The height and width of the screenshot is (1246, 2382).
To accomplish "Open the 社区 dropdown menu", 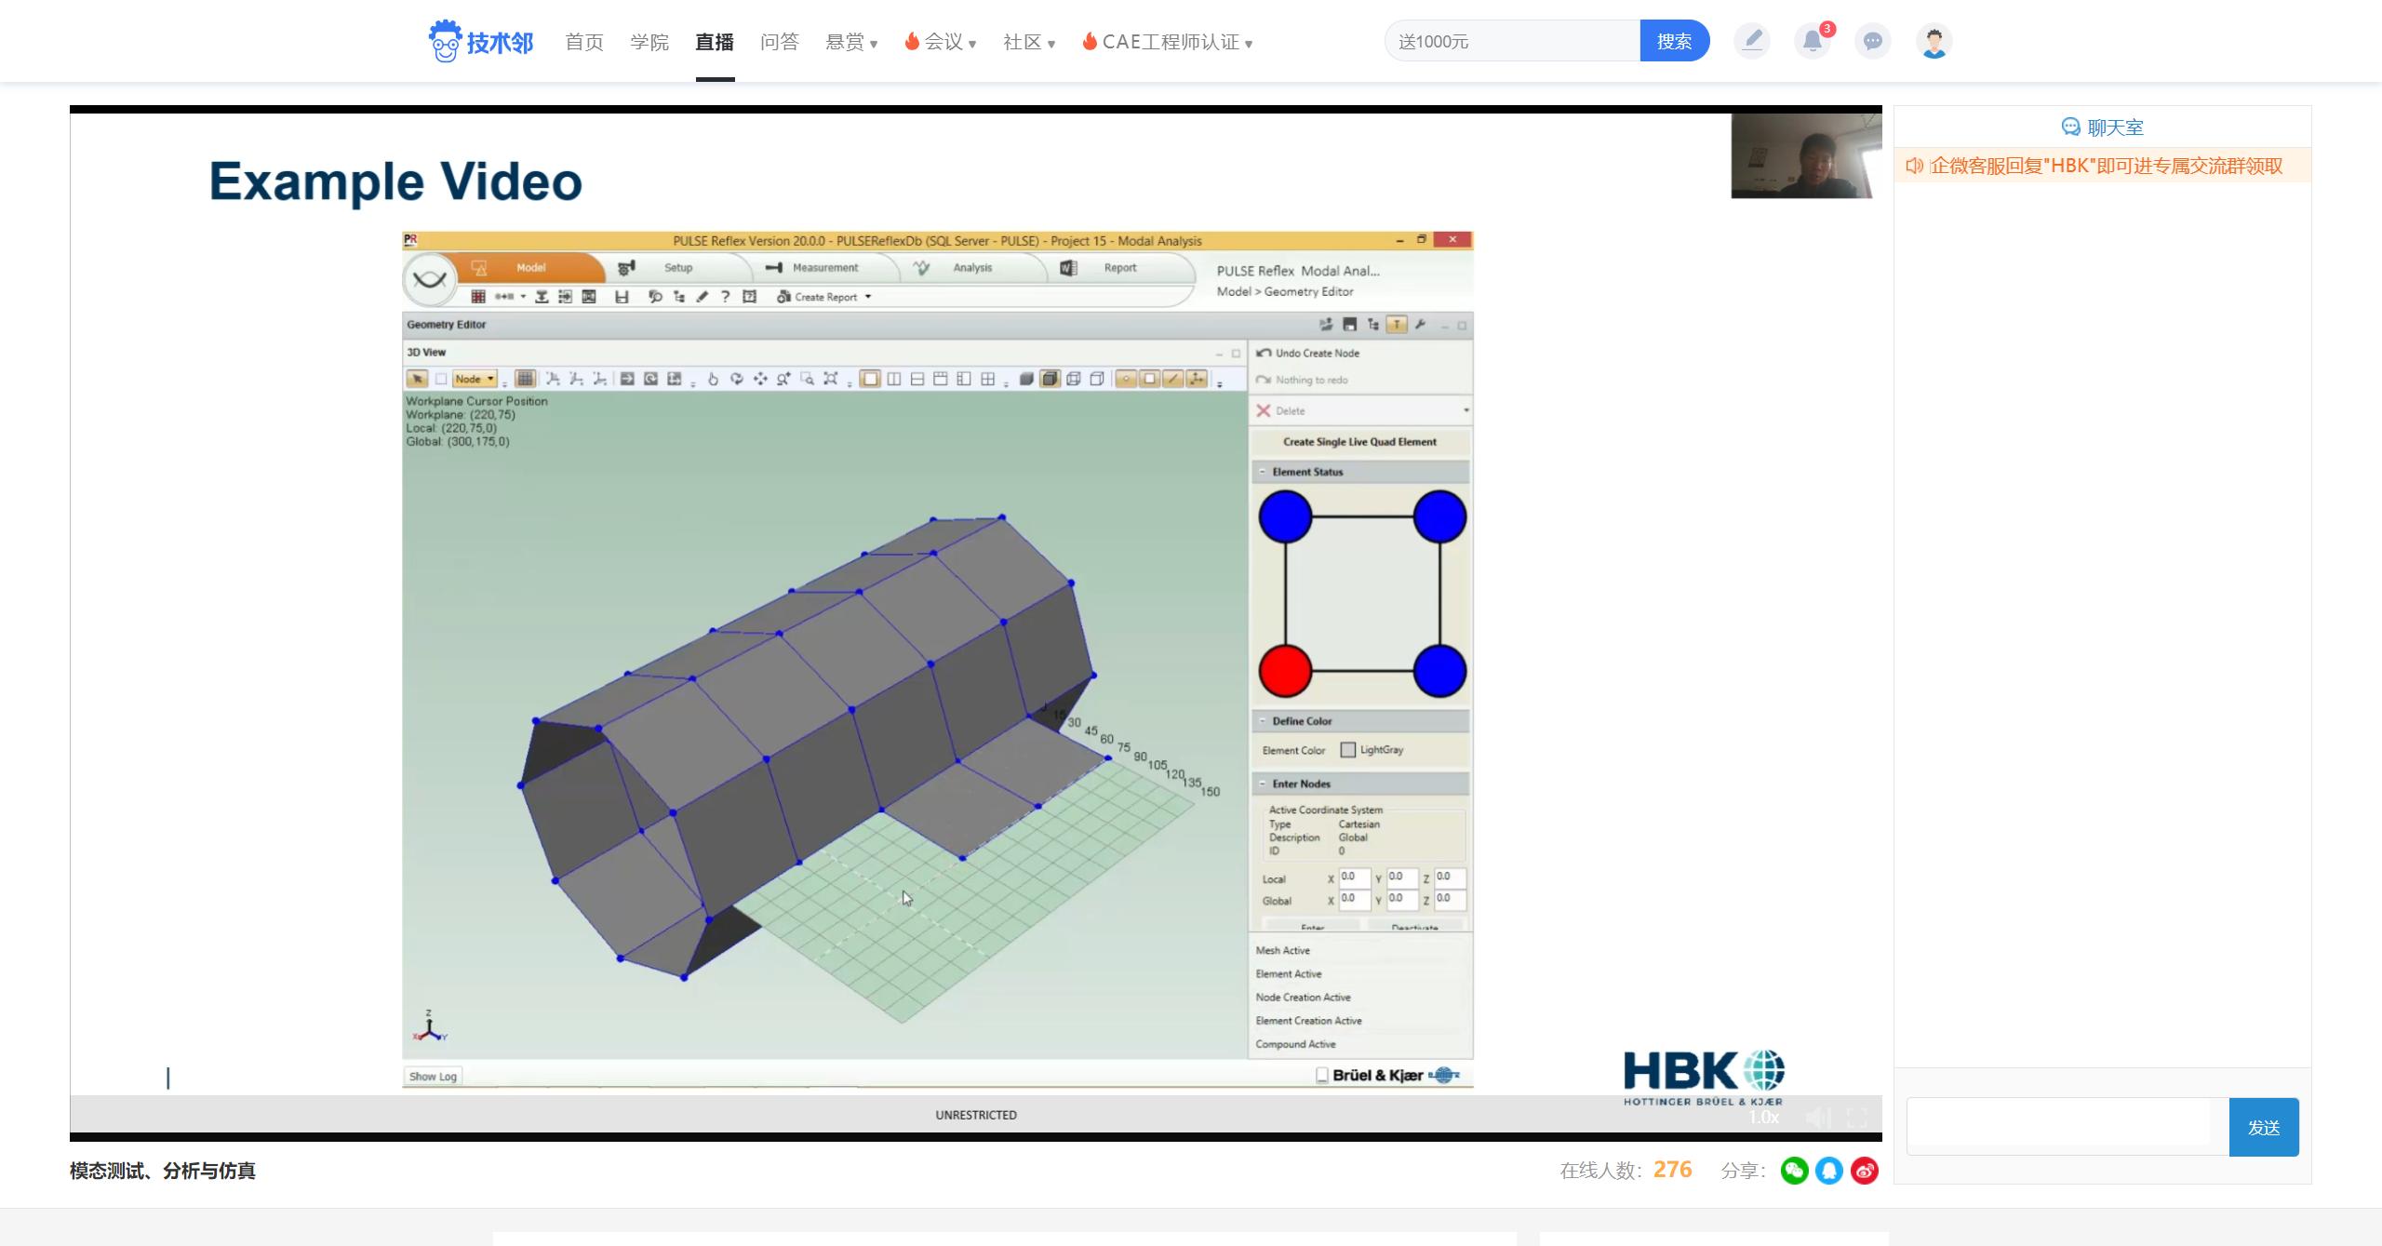I will 1029,42.
